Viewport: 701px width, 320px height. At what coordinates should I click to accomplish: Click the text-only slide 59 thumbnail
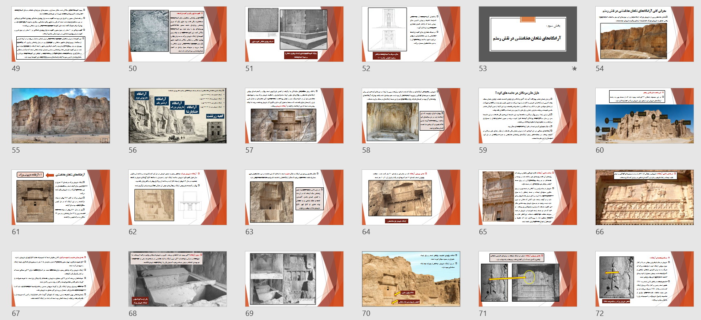pos(528,116)
